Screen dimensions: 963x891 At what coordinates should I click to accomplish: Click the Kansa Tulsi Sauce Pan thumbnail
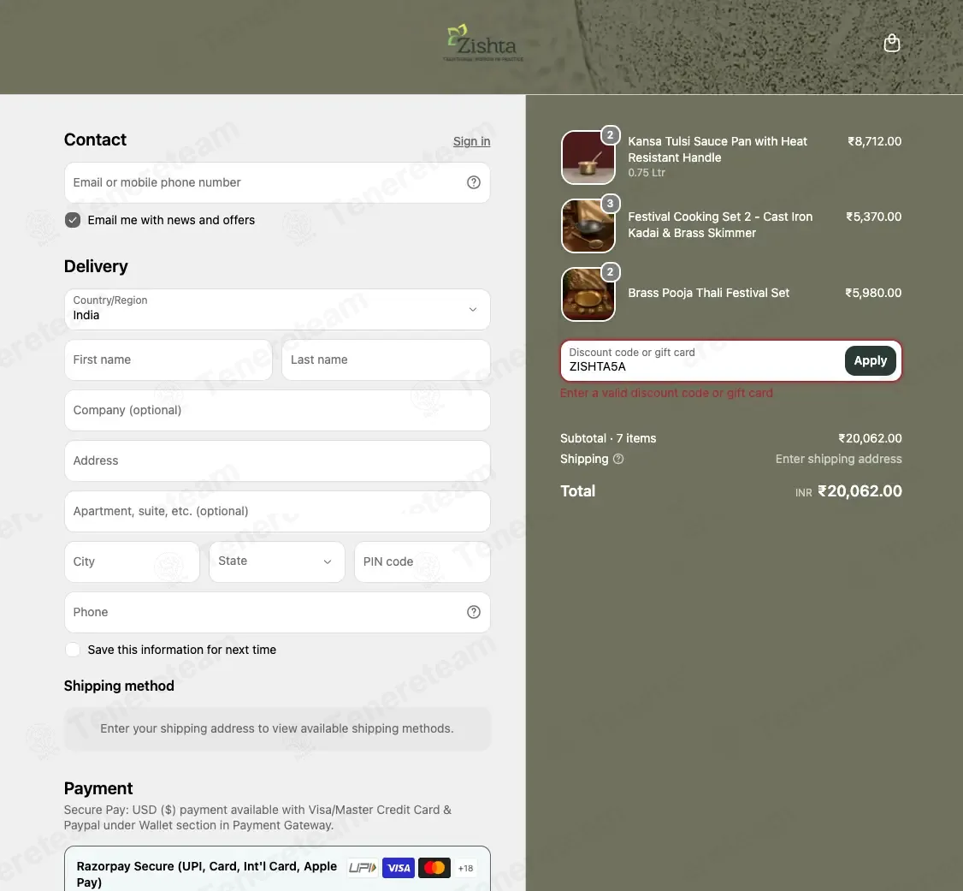[x=588, y=157]
